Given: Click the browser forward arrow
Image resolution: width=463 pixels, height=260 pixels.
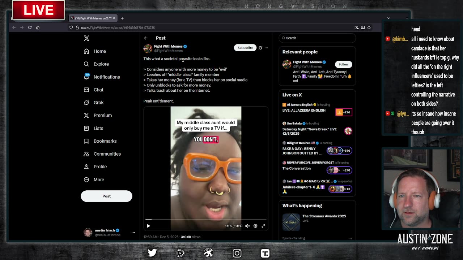Looking at the screenshot, I should coord(22,27).
